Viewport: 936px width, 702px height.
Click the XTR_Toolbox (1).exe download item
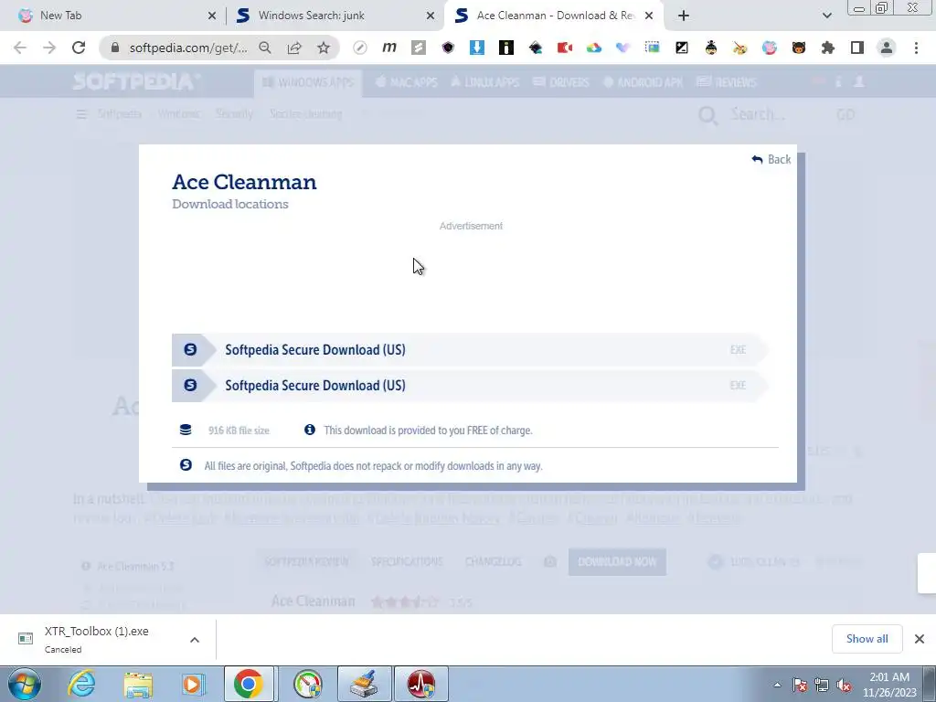[x=95, y=639]
